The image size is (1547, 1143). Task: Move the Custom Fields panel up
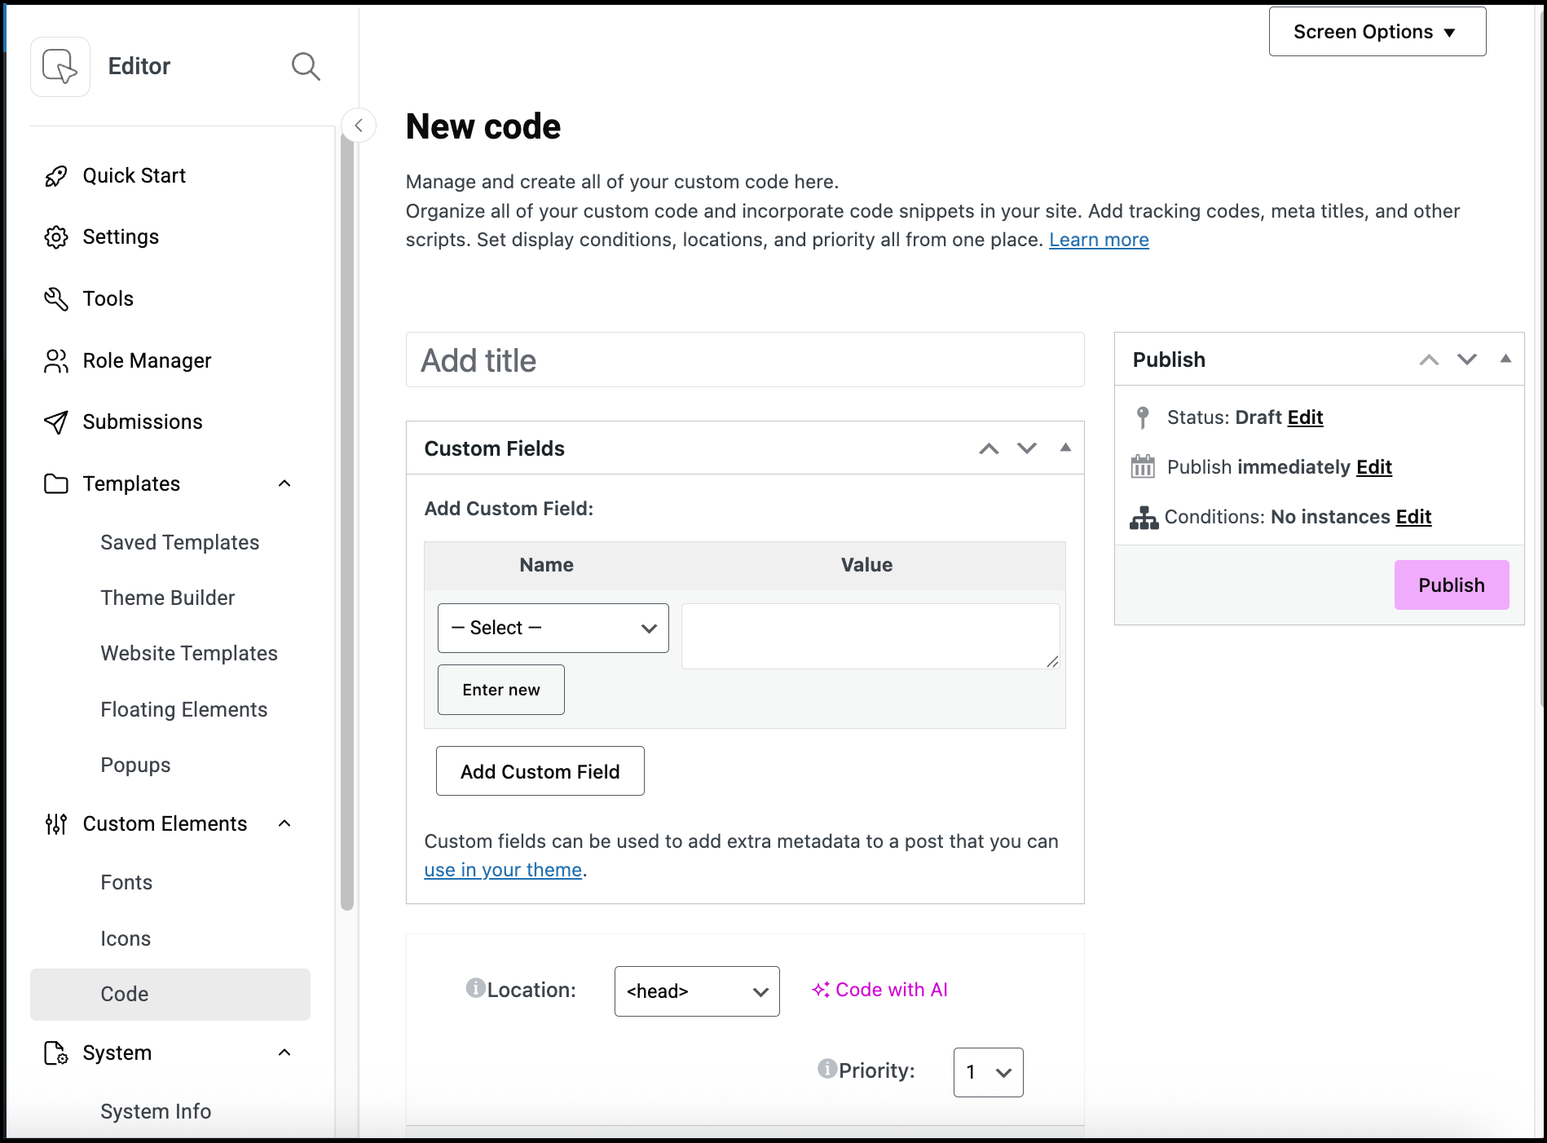coord(989,448)
